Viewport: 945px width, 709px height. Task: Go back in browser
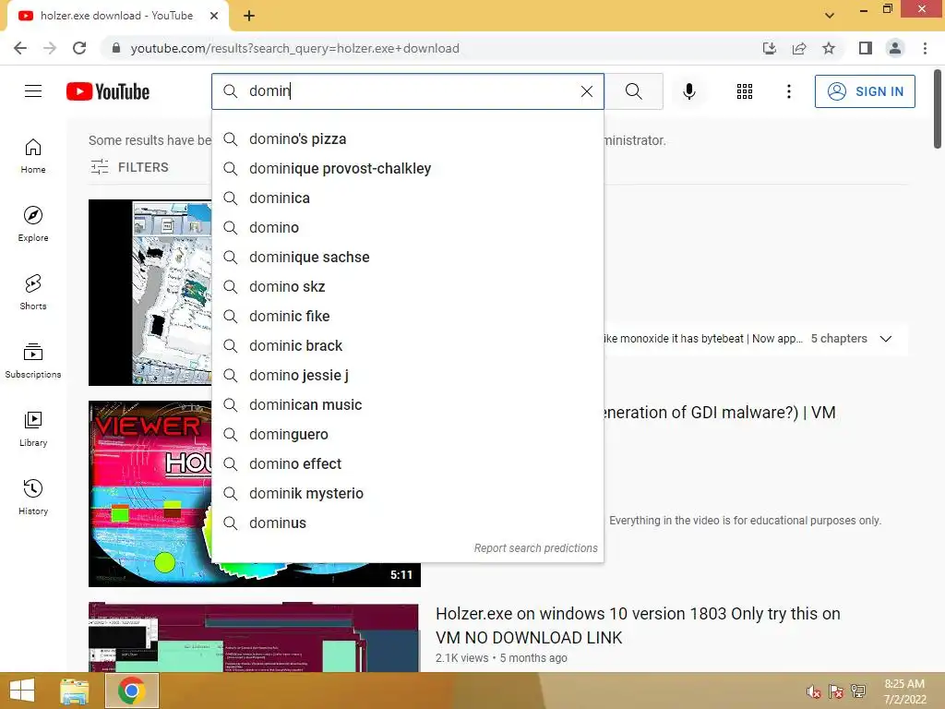[20, 48]
